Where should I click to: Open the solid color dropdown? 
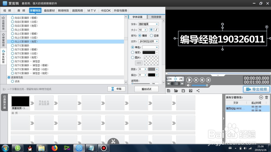[157, 47]
